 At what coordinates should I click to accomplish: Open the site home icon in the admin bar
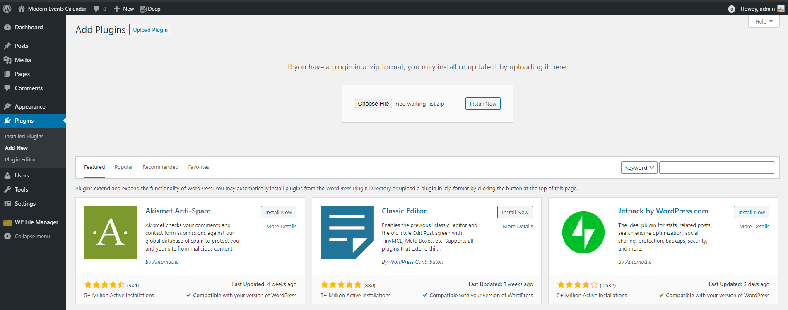click(x=22, y=9)
